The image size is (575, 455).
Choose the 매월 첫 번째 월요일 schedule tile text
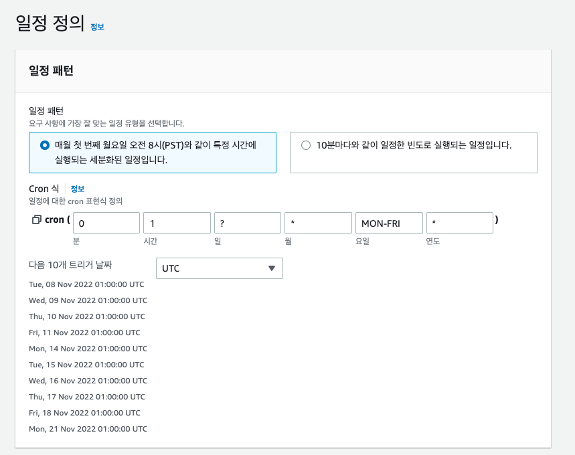pos(155,153)
